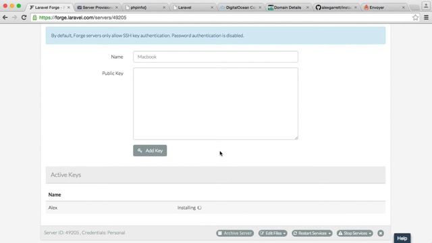Click the key icon on Add Key
This screenshot has height=243, width=432.
click(x=140, y=151)
